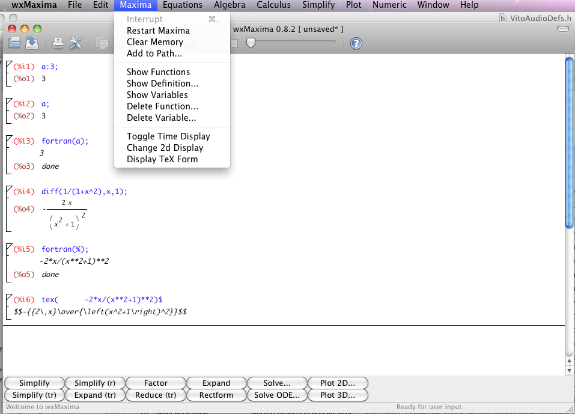Image resolution: width=575 pixels, height=414 pixels.
Task: Open preferences with the tools icon
Action: [x=76, y=43]
